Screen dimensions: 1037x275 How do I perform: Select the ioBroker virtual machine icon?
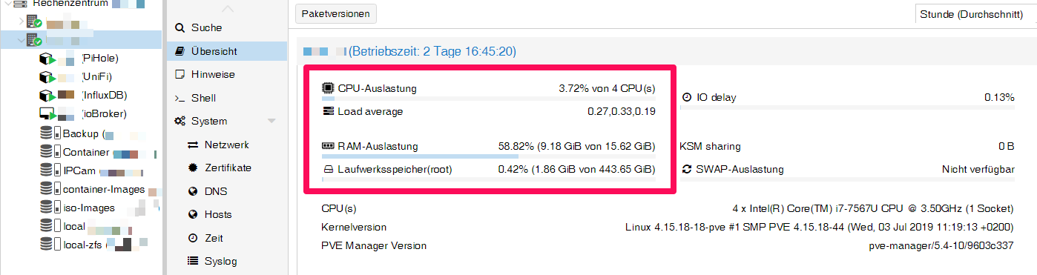[47, 114]
